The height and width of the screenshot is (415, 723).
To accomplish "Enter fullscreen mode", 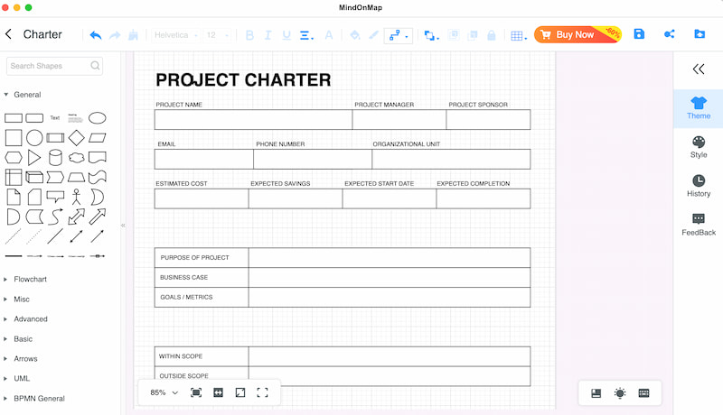I will click(262, 392).
